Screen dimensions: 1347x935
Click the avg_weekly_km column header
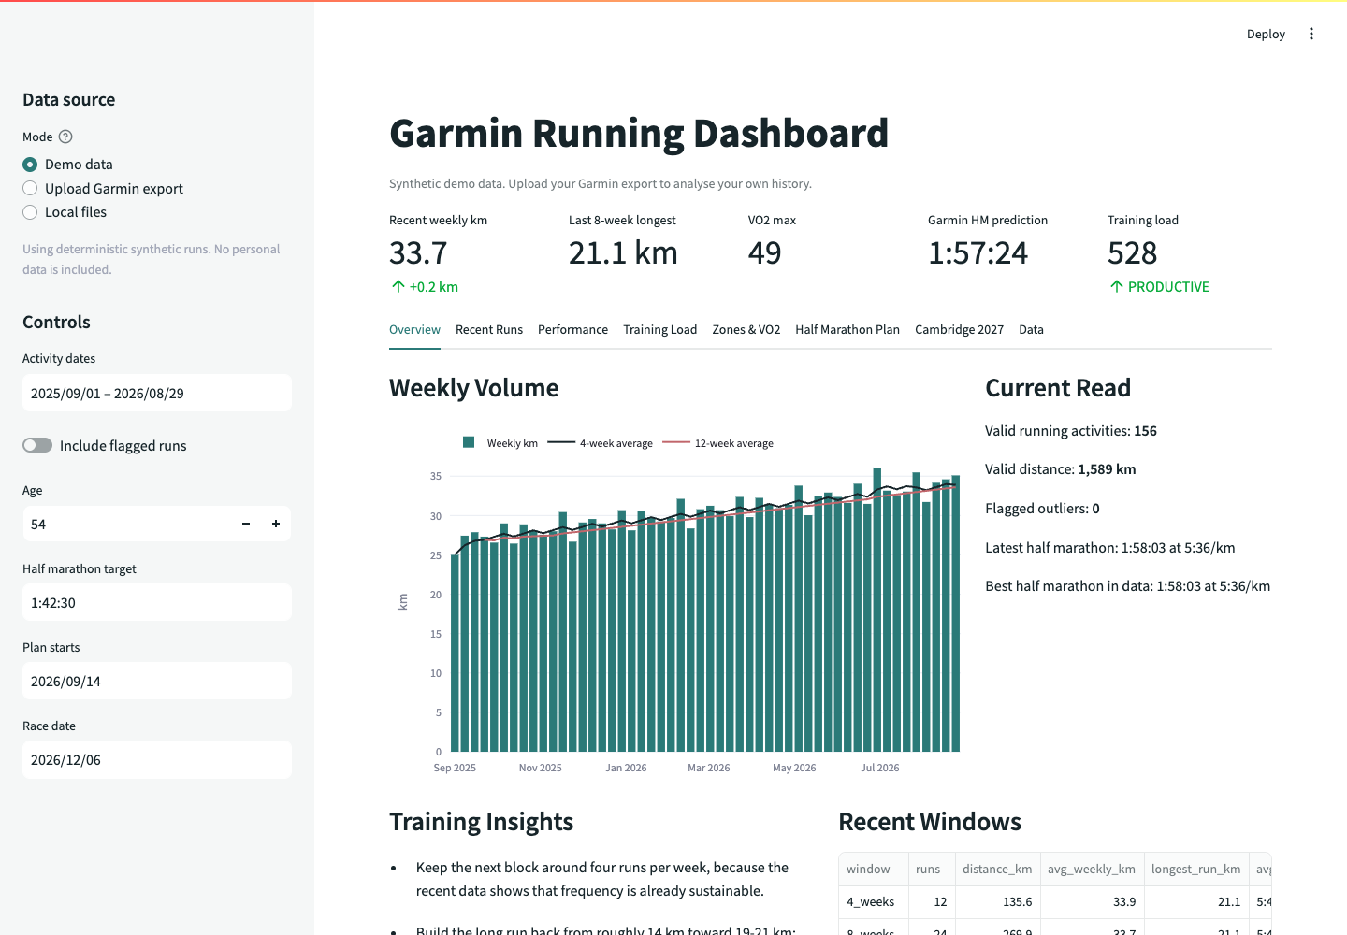click(x=1092, y=869)
